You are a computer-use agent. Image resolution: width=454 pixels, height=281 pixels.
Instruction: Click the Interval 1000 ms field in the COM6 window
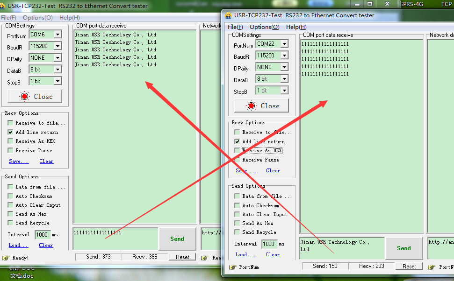(x=42, y=235)
